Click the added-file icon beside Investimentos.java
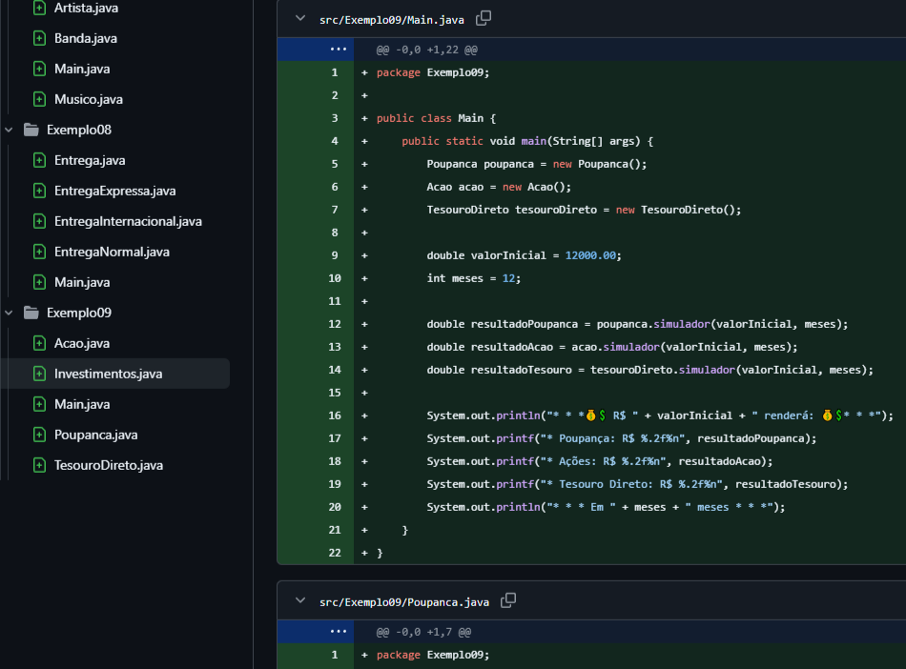906x669 pixels. click(39, 374)
